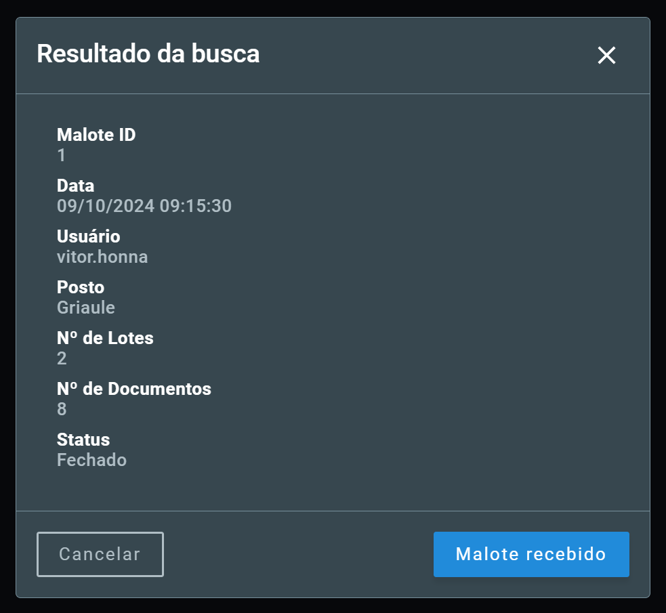Viewport: 666px width, 613px height.
Task: Select the Nº de Lotes label
Action: coord(105,338)
